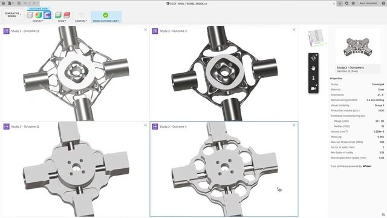Click the Study 2 - Outcome 4 title label

pos(351,67)
